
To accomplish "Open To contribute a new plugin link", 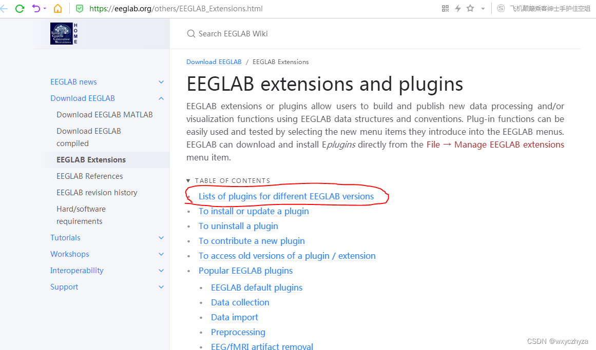I will 251,241.
